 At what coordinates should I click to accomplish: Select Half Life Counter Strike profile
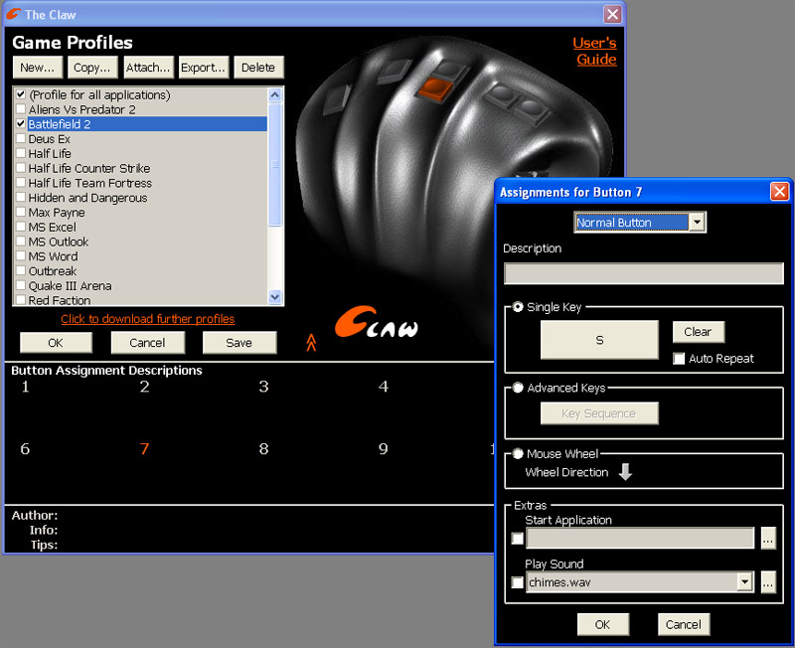point(89,168)
